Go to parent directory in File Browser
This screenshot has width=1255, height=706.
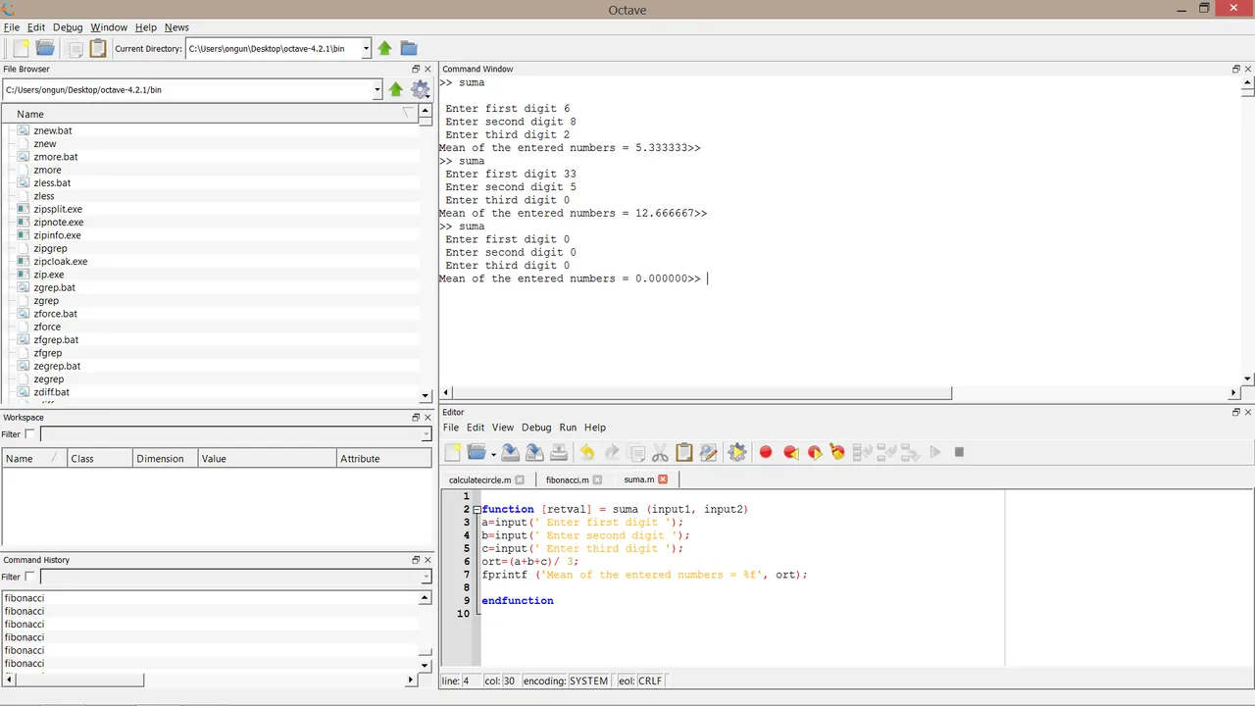396,89
